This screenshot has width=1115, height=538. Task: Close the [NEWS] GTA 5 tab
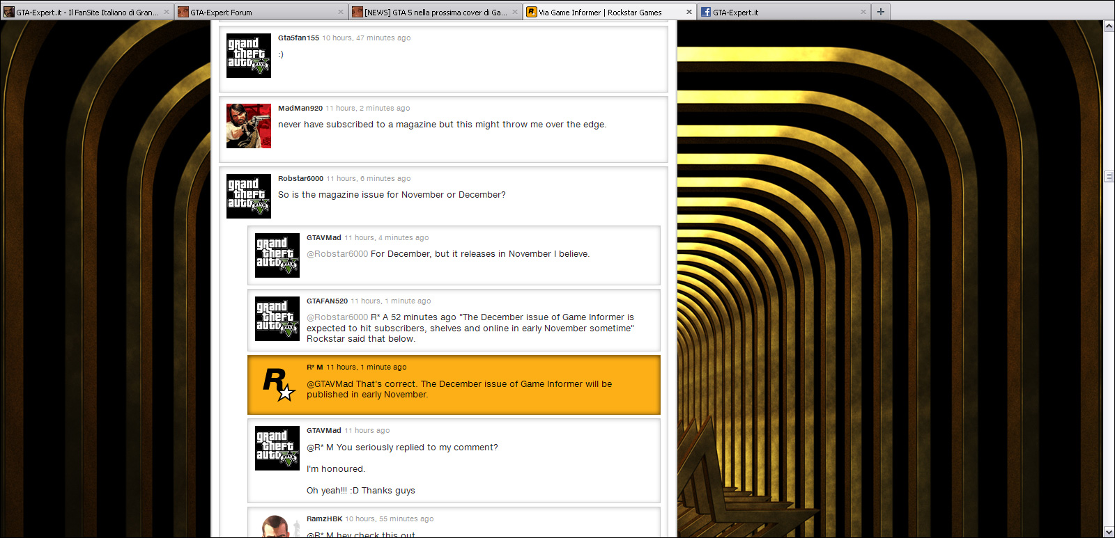pos(515,12)
